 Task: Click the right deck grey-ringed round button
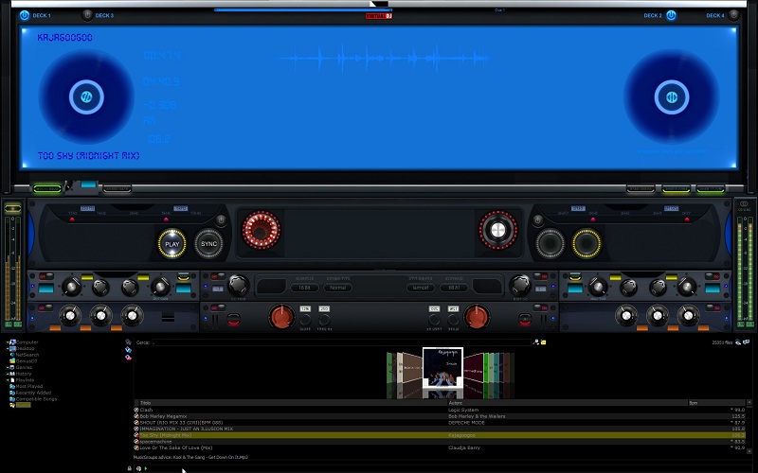click(550, 244)
